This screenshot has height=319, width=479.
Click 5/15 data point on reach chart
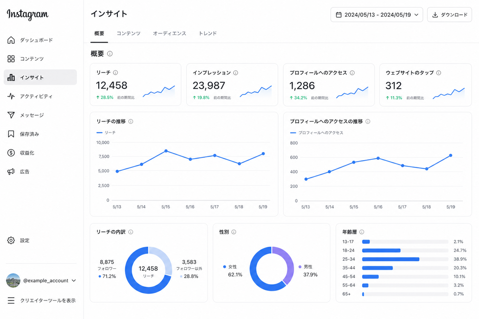pos(166,151)
